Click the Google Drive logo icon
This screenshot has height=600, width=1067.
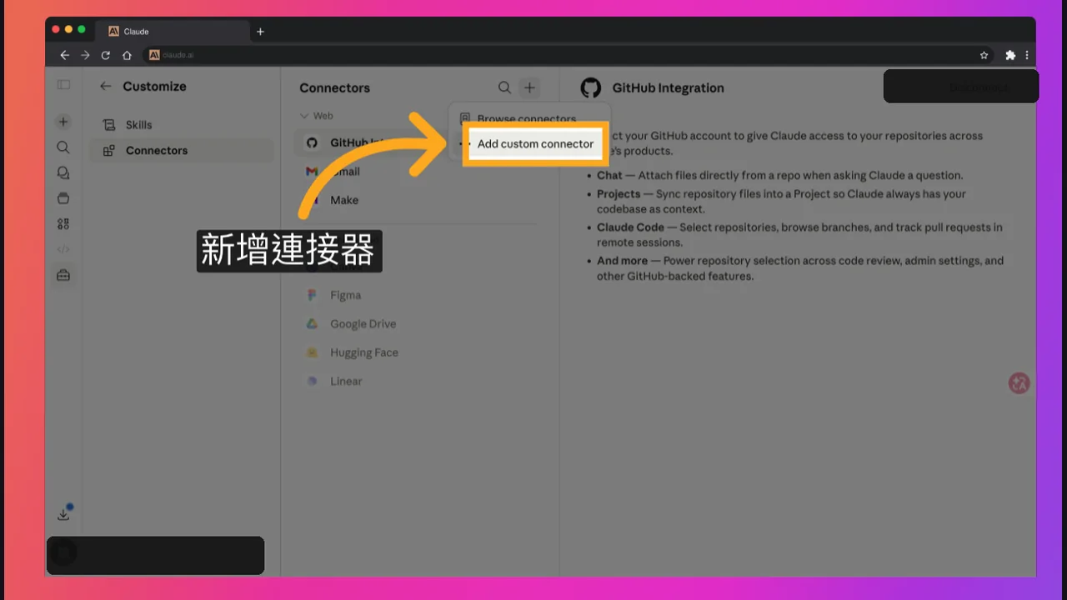(312, 324)
